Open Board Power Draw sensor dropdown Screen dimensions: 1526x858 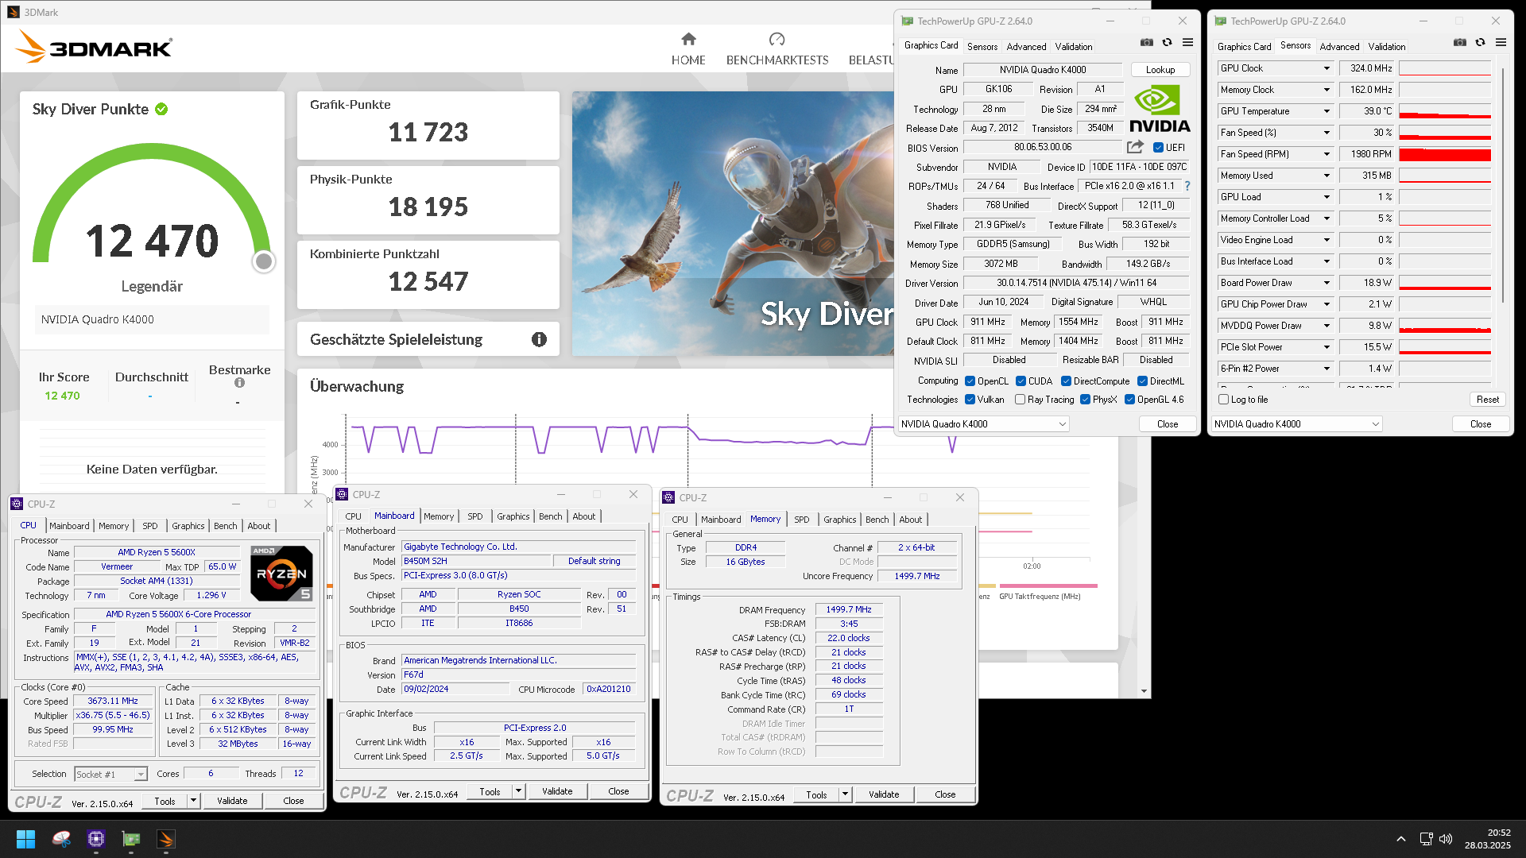(x=1327, y=283)
